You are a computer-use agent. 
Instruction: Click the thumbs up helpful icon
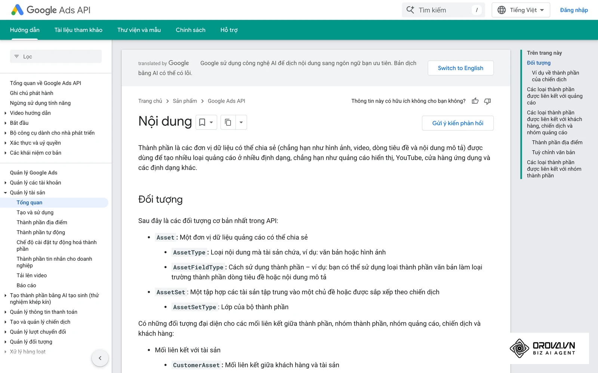coord(475,101)
